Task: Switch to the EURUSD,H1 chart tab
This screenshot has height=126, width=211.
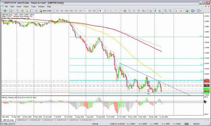Action: point(48,120)
